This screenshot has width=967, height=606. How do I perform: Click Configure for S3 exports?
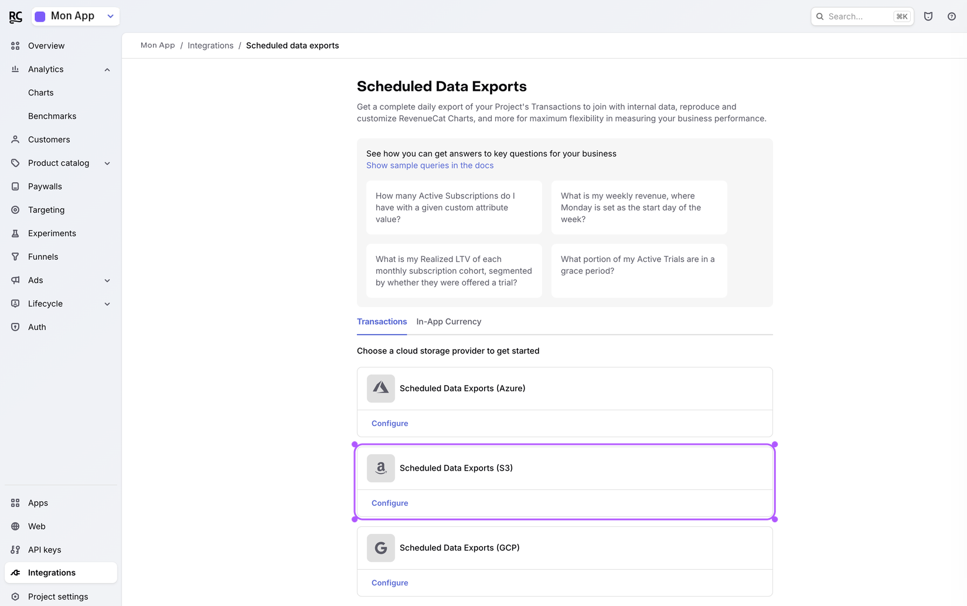(390, 503)
